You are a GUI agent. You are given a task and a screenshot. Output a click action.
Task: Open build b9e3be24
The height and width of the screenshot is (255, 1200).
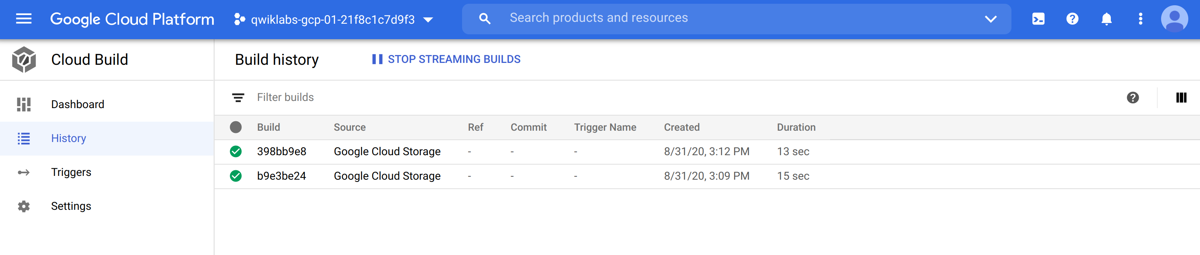pos(281,176)
